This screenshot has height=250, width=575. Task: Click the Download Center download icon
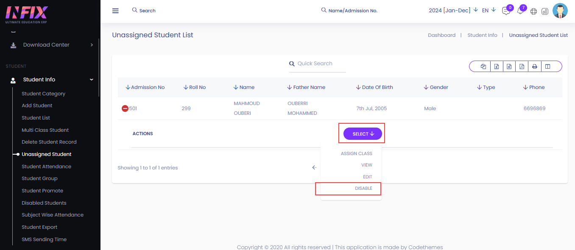coord(14,45)
